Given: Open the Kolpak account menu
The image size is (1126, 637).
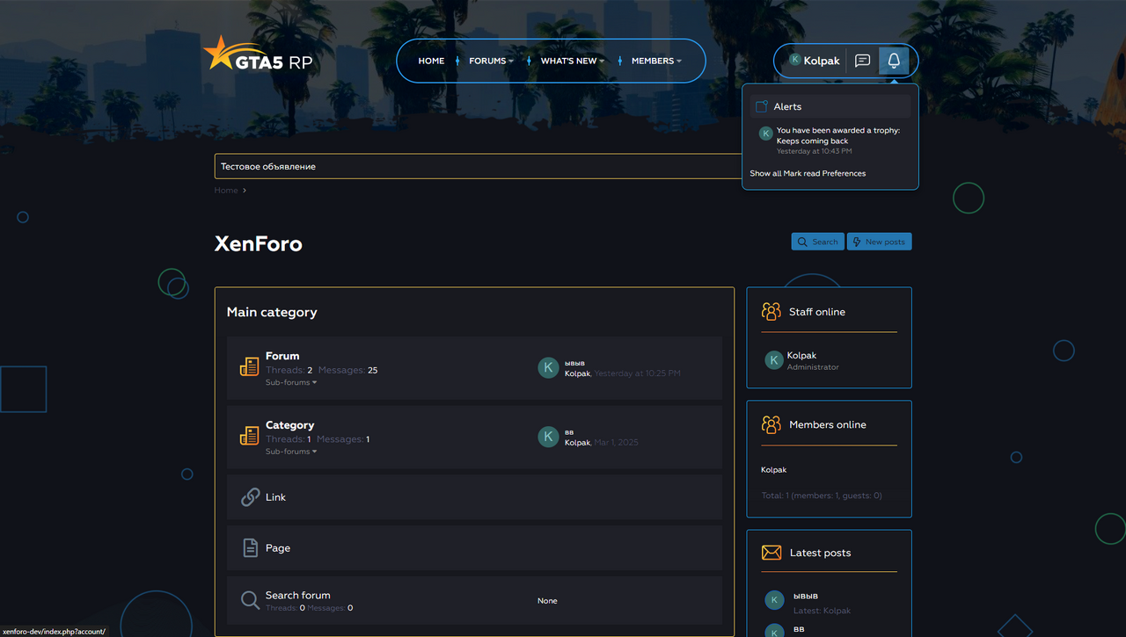Looking at the screenshot, I should [814, 61].
